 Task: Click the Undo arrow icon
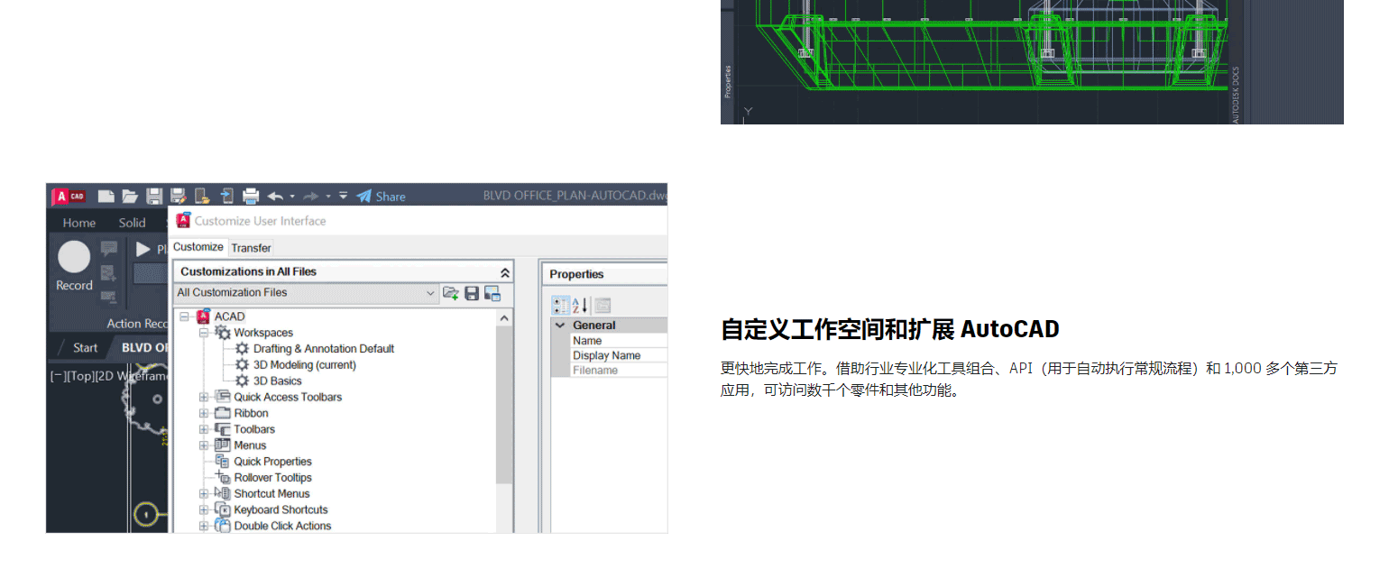275,196
